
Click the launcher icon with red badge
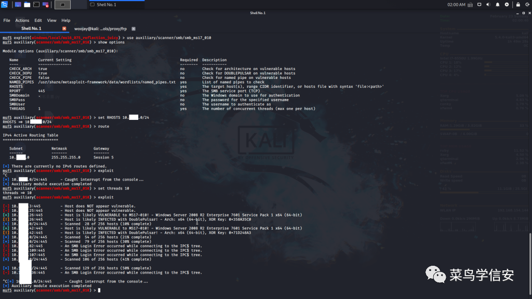click(x=46, y=4)
